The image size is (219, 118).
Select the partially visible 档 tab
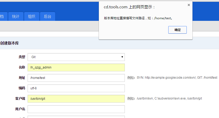pyautogui.click(x=2, y=16)
